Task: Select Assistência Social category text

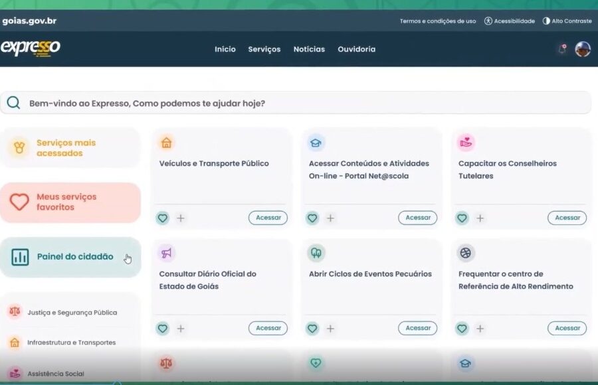Action: tap(56, 374)
